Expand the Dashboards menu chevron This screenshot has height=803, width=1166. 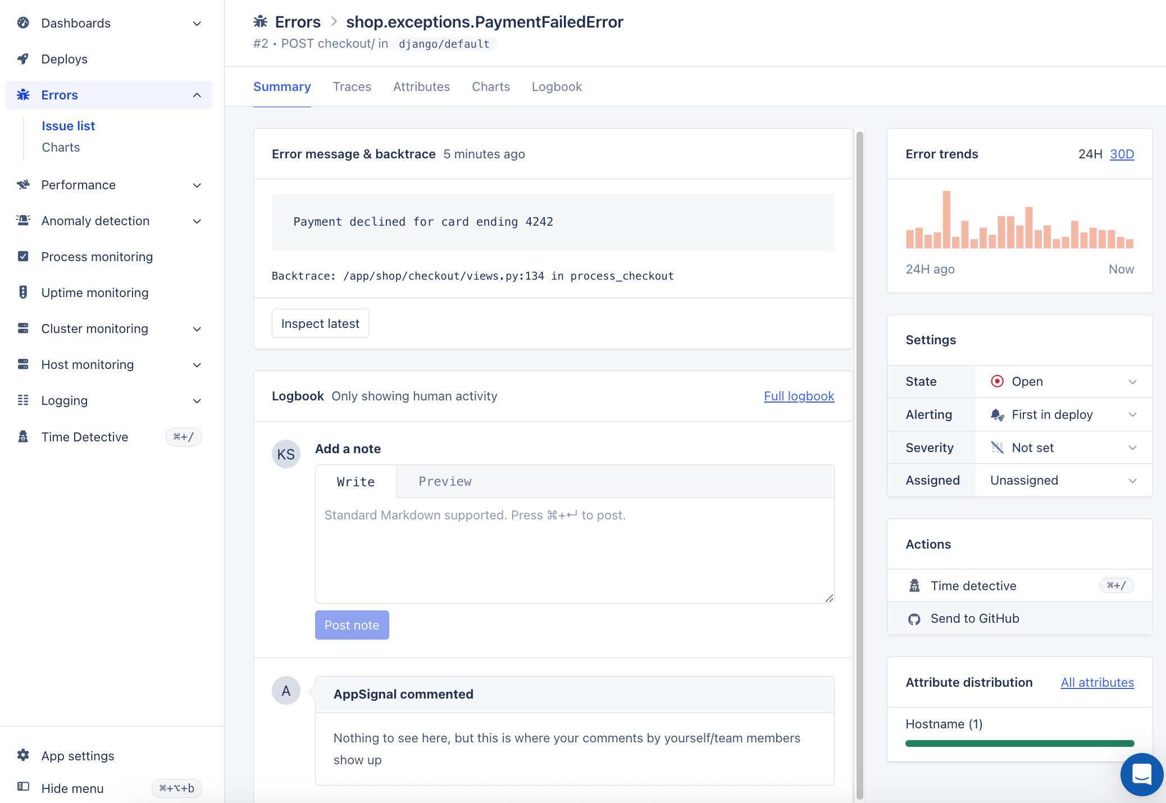point(197,24)
